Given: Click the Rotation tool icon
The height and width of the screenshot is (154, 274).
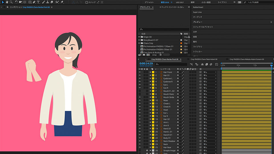Looking at the screenshot, I should click(x=16, y=2).
